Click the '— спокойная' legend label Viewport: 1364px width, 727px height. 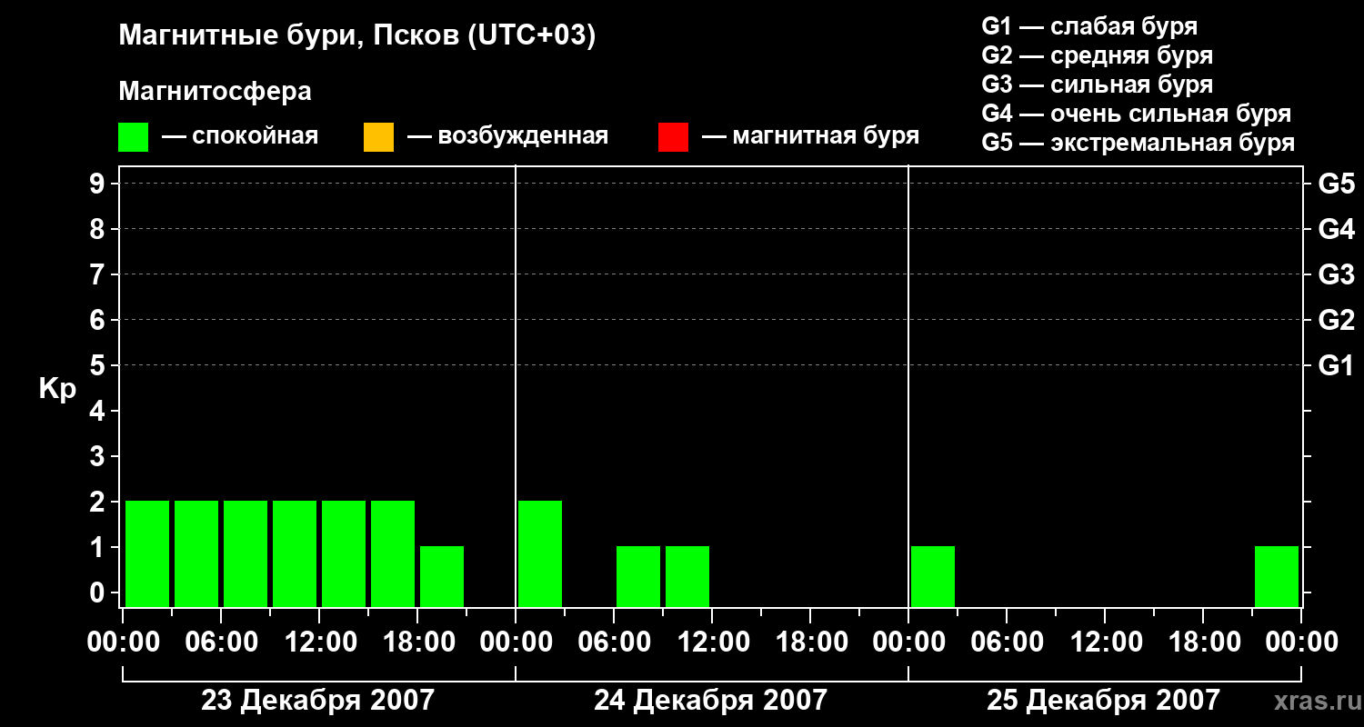coord(240,136)
